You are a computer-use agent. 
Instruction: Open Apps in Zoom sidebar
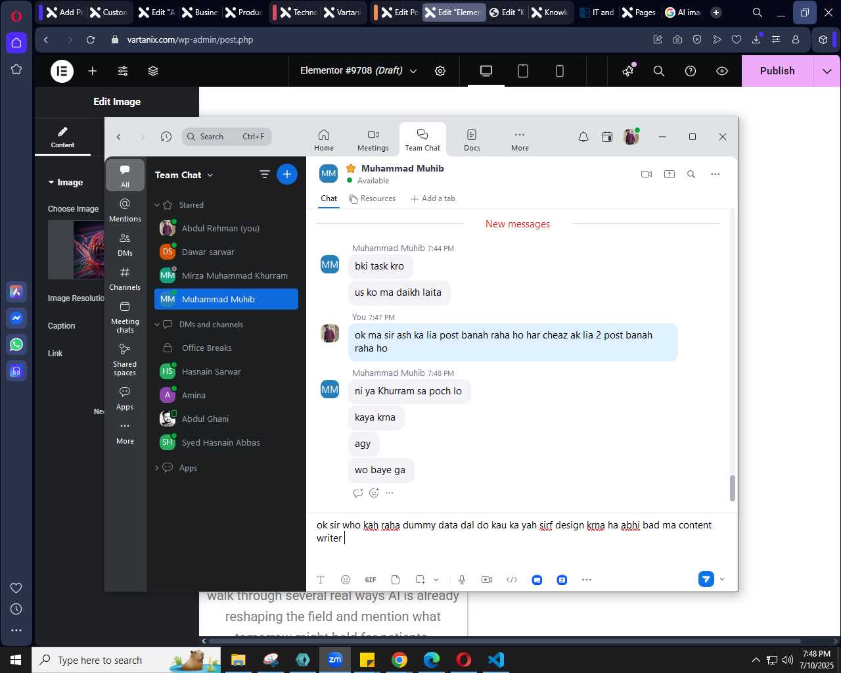pos(125,398)
